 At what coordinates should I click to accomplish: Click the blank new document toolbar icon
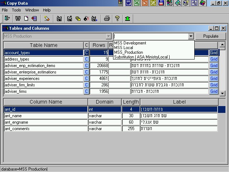pos(26,18)
